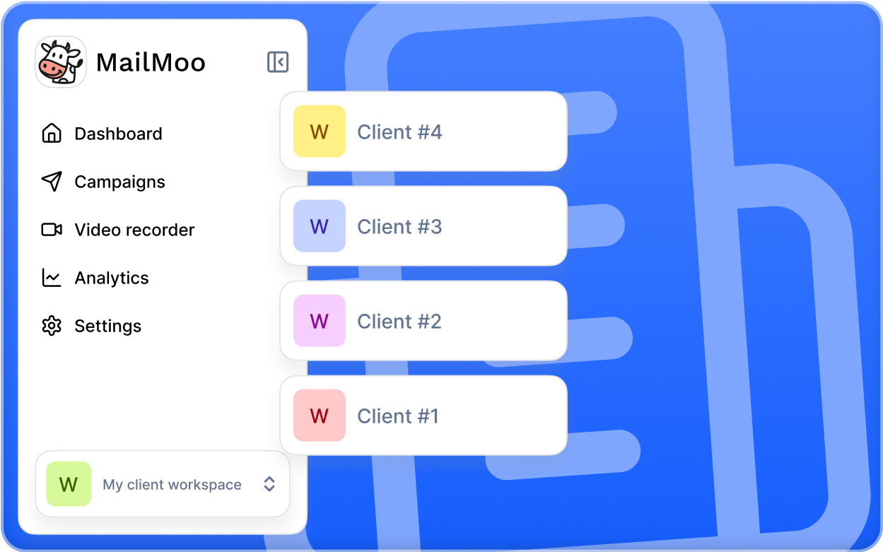Open the Client #1 workspace card
Screen dimensions: 883x552
pyautogui.click(x=423, y=416)
